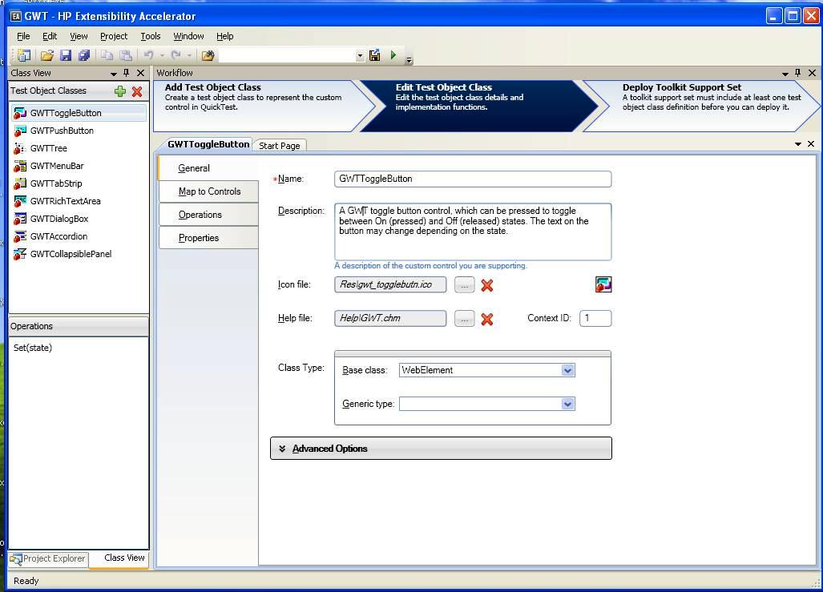Close the GWTToggleButton document tab
823x592 pixels.
click(811, 144)
